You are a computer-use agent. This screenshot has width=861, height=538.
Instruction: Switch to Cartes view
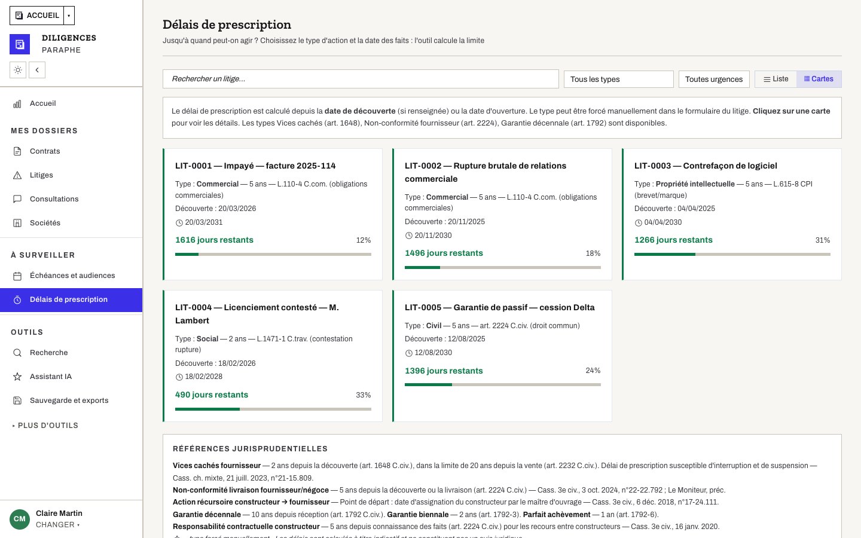pos(819,79)
